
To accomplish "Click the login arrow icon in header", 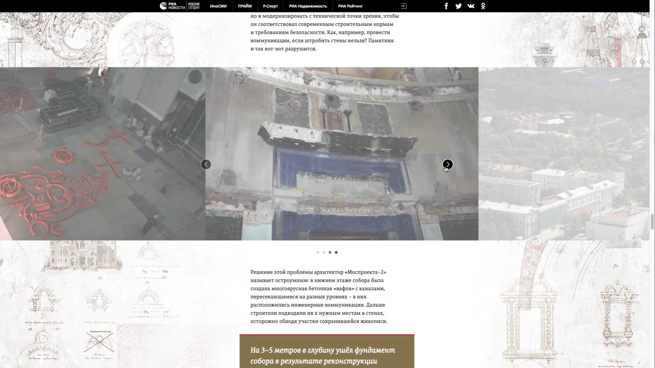I will (x=404, y=6).
